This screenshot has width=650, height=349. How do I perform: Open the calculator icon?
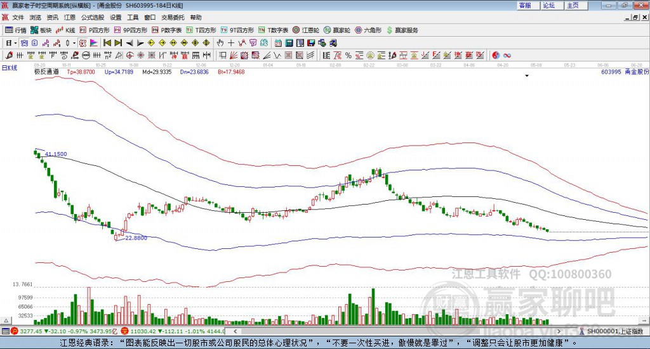[289, 43]
